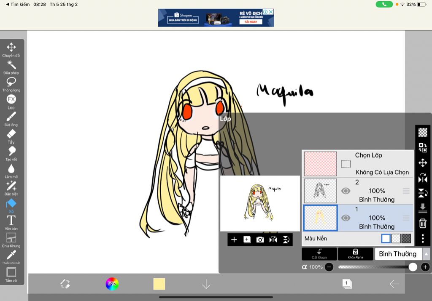Click the handle of layer 1
The height and width of the screenshot is (301, 432).
[406, 218]
